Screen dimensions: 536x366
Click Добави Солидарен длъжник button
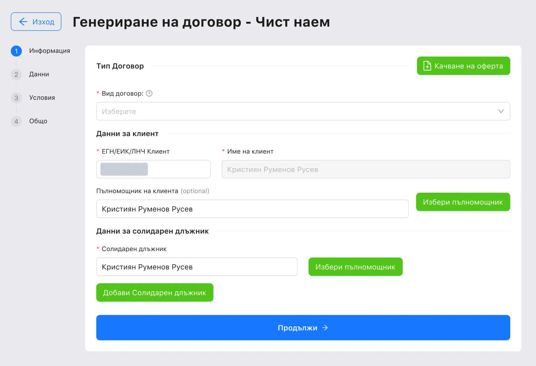[155, 293]
